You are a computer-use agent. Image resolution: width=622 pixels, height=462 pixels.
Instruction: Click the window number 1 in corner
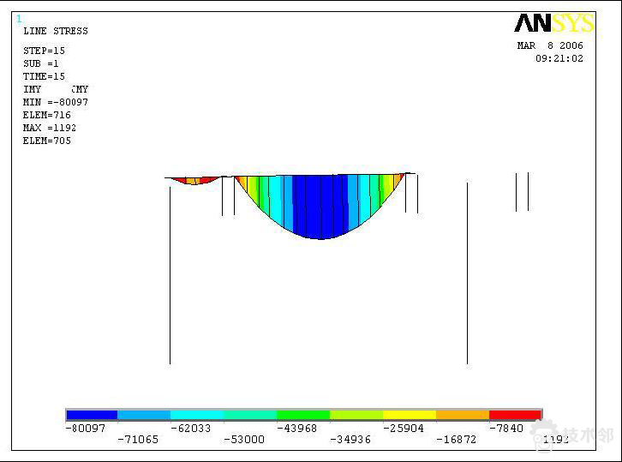(19, 18)
